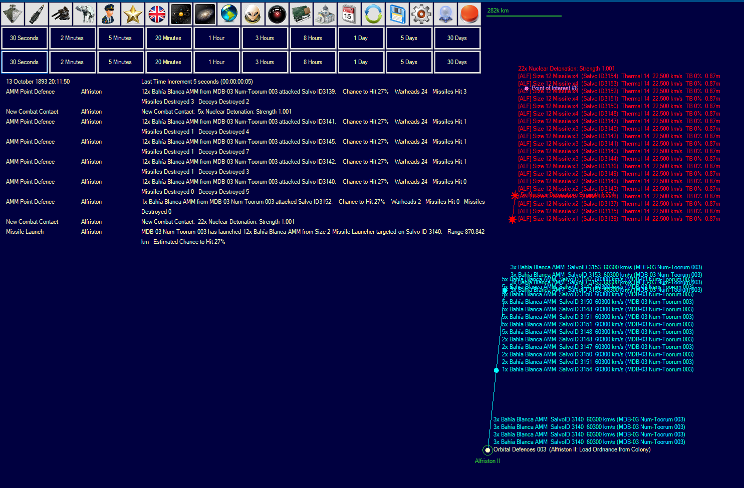The height and width of the screenshot is (488, 744).
Task: Click Missile Launch event log entry
Action: [245, 237]
